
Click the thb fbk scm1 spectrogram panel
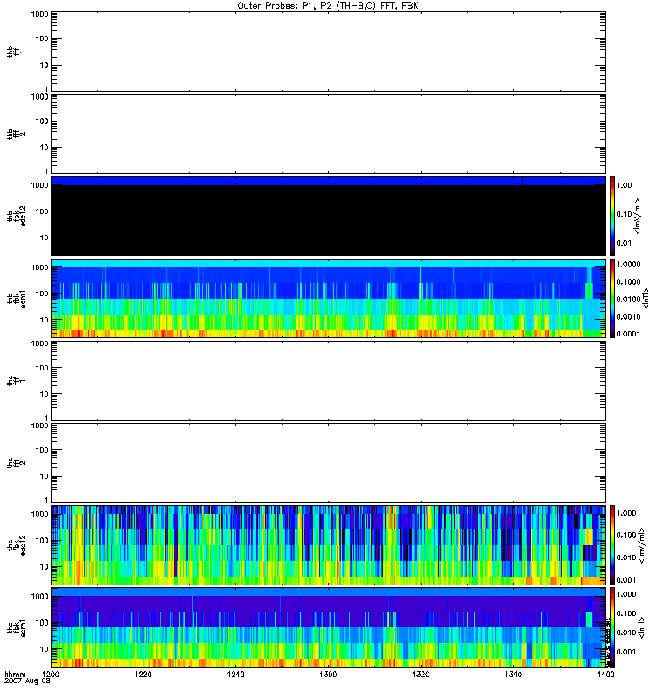(328, 298)
